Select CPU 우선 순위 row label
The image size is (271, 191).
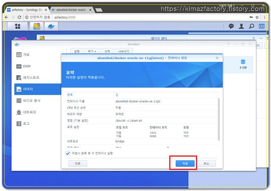coord(76,108)
